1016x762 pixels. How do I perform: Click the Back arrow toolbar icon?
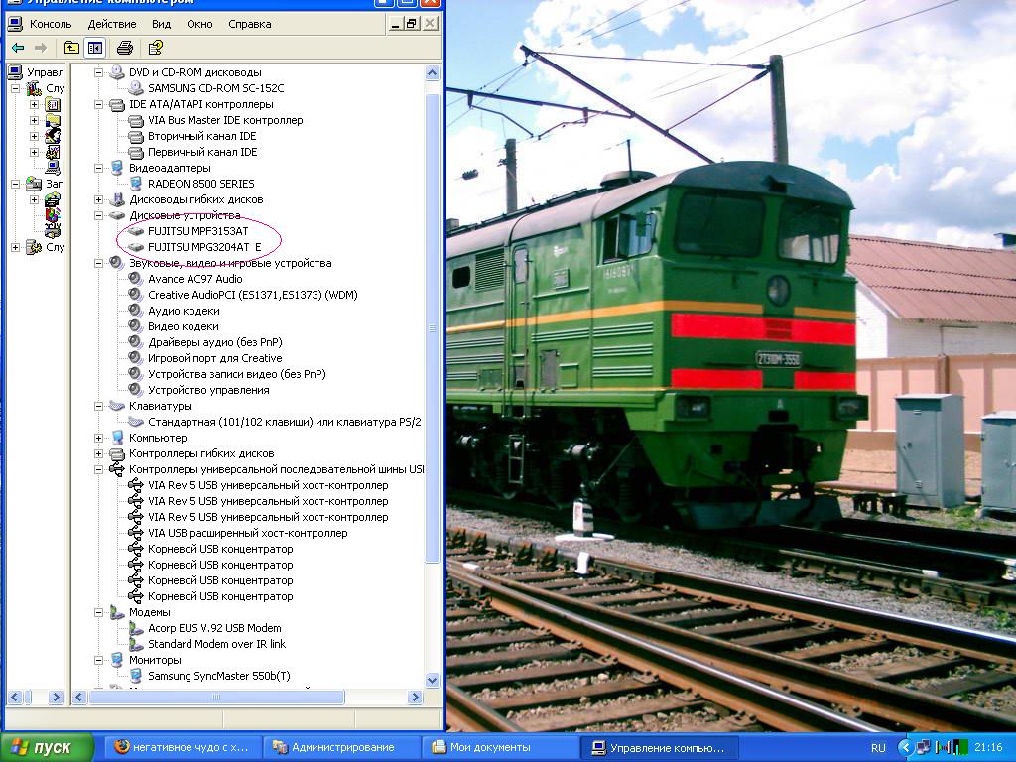point(18,48)
